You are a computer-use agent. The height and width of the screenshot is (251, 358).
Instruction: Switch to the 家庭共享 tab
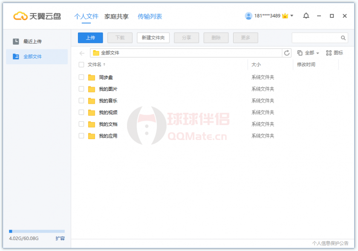(116, 17)
